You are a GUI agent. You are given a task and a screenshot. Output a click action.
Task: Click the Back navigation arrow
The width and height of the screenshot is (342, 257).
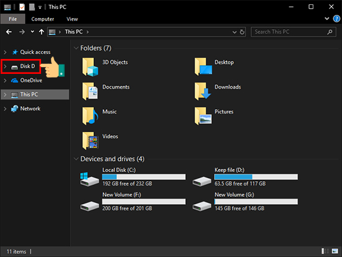[9, 32]
